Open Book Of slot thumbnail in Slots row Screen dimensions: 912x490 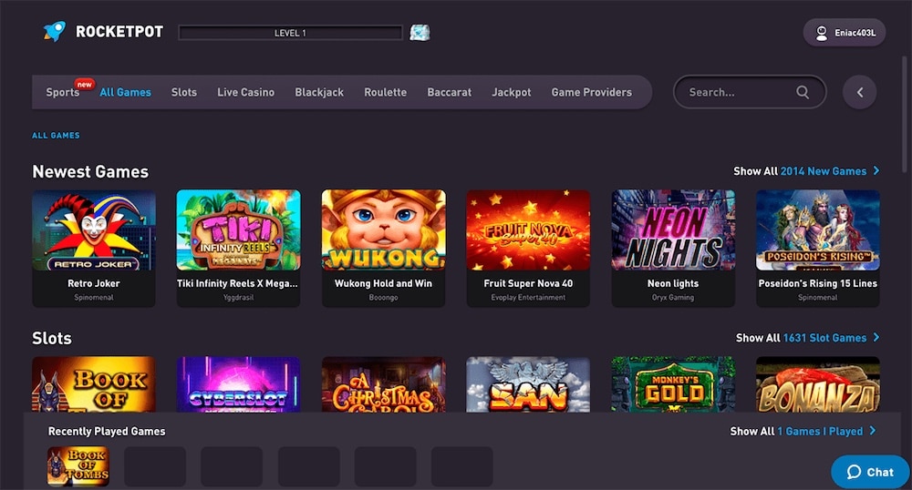[94, 384]
